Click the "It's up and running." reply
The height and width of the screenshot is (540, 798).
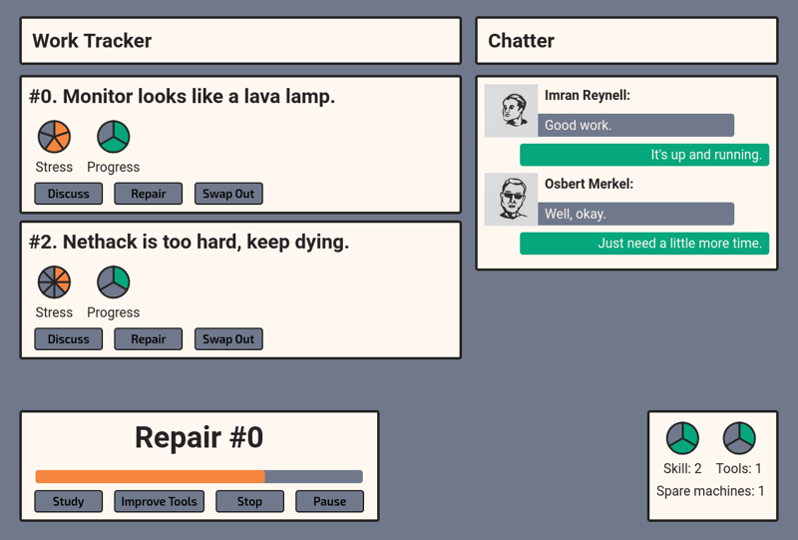(x=644, y=155)
